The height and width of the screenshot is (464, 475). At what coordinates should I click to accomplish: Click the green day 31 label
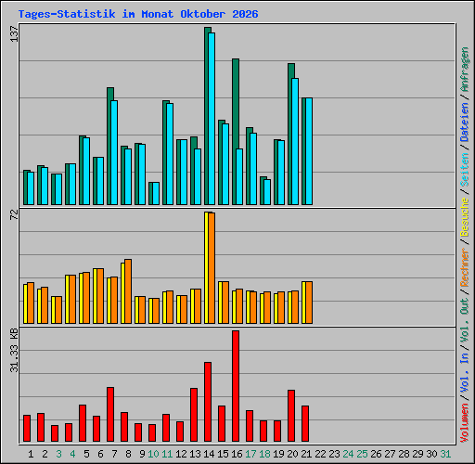point(445,454)
